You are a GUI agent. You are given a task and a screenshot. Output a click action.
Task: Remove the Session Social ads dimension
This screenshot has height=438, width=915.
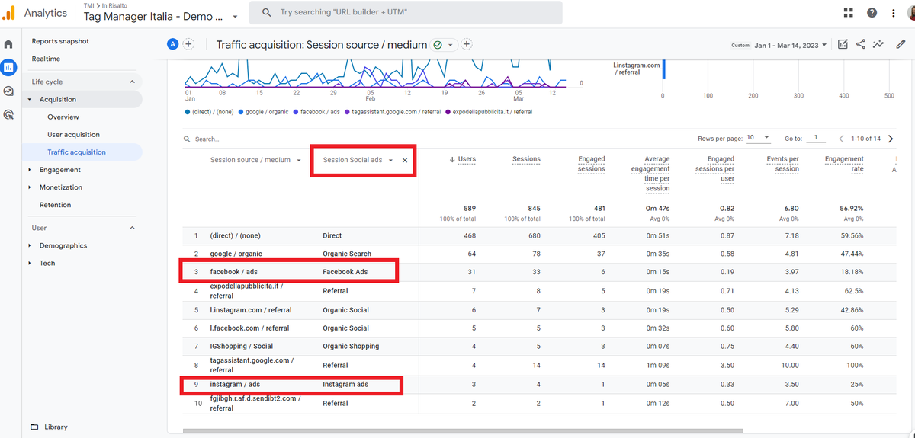click(405, 160)
